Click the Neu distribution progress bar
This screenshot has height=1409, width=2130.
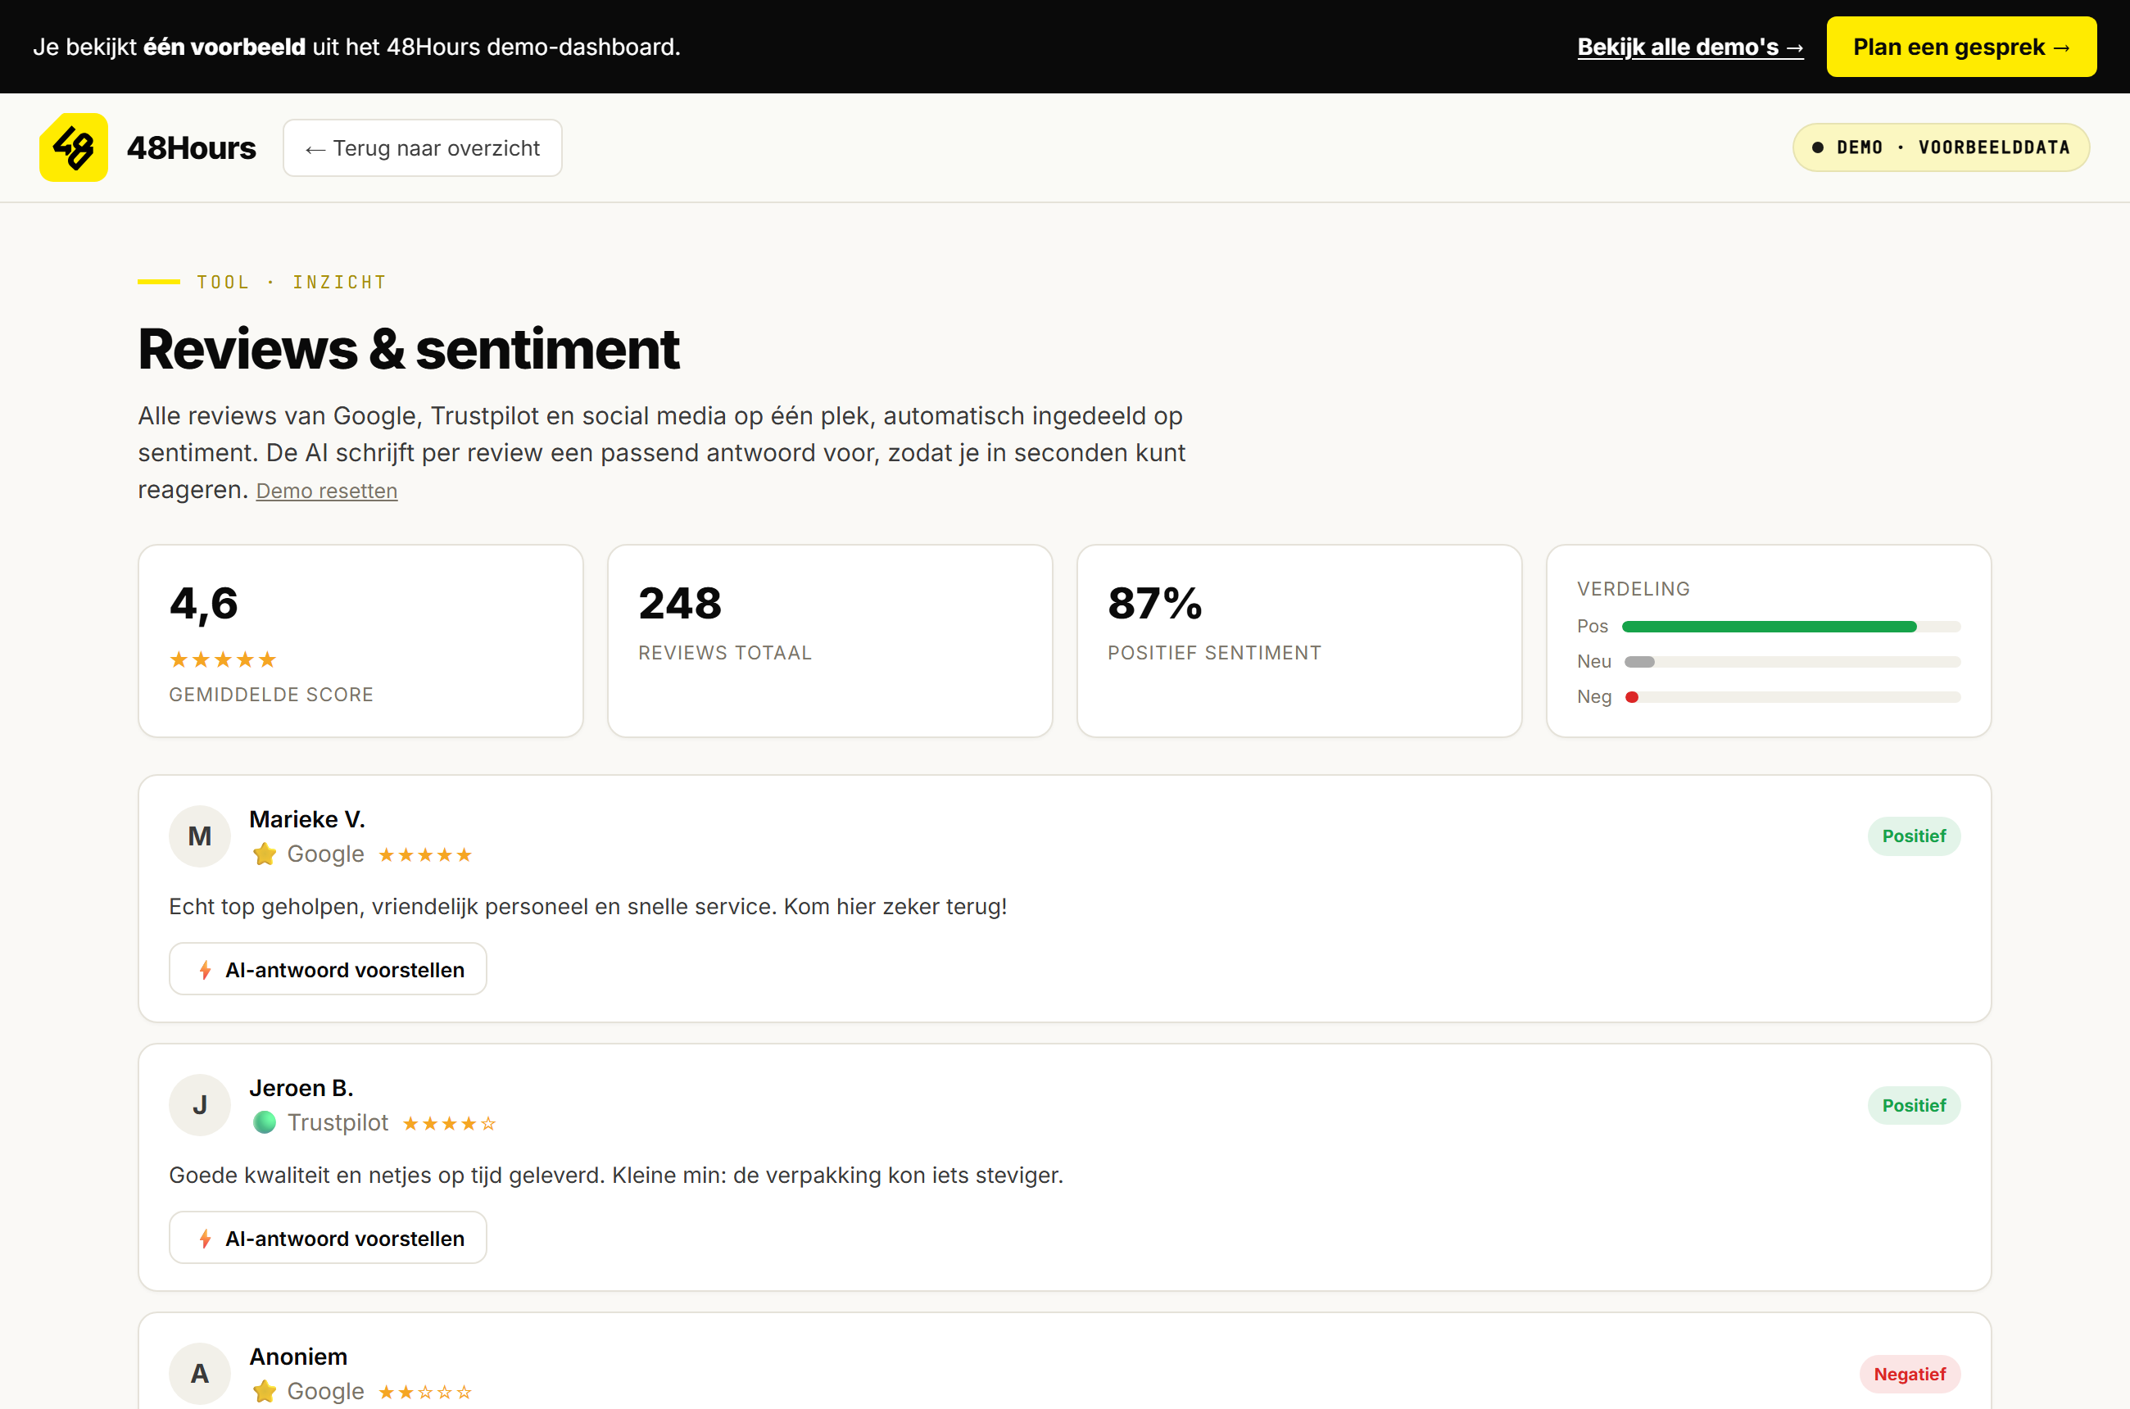pyautogui.click(x=1792, y=661)
